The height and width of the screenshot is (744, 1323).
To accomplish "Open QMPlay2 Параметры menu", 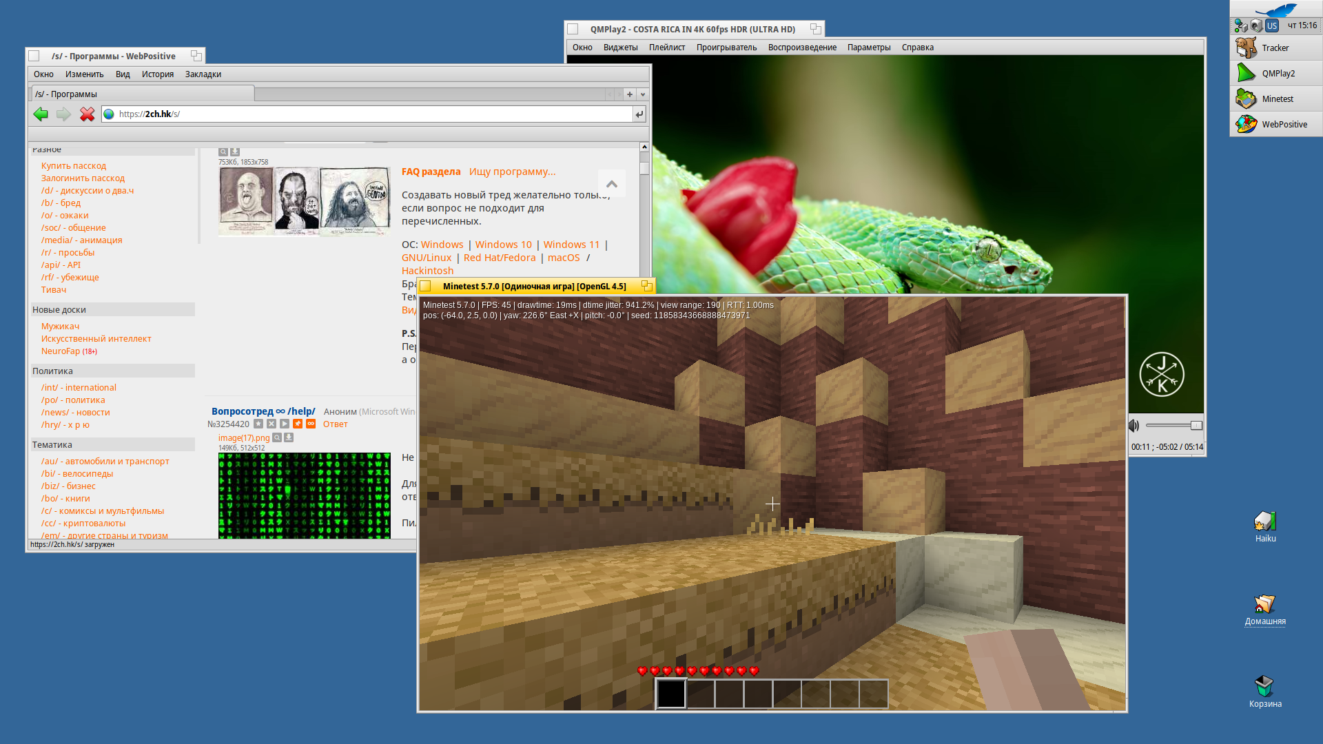I will pyautogui.click(x=869, y=48).
